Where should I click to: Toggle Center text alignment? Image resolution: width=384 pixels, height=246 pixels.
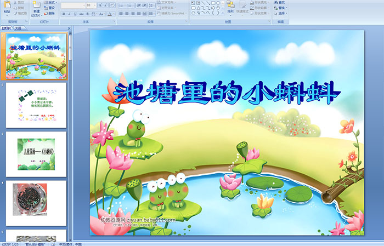point(127,14)
